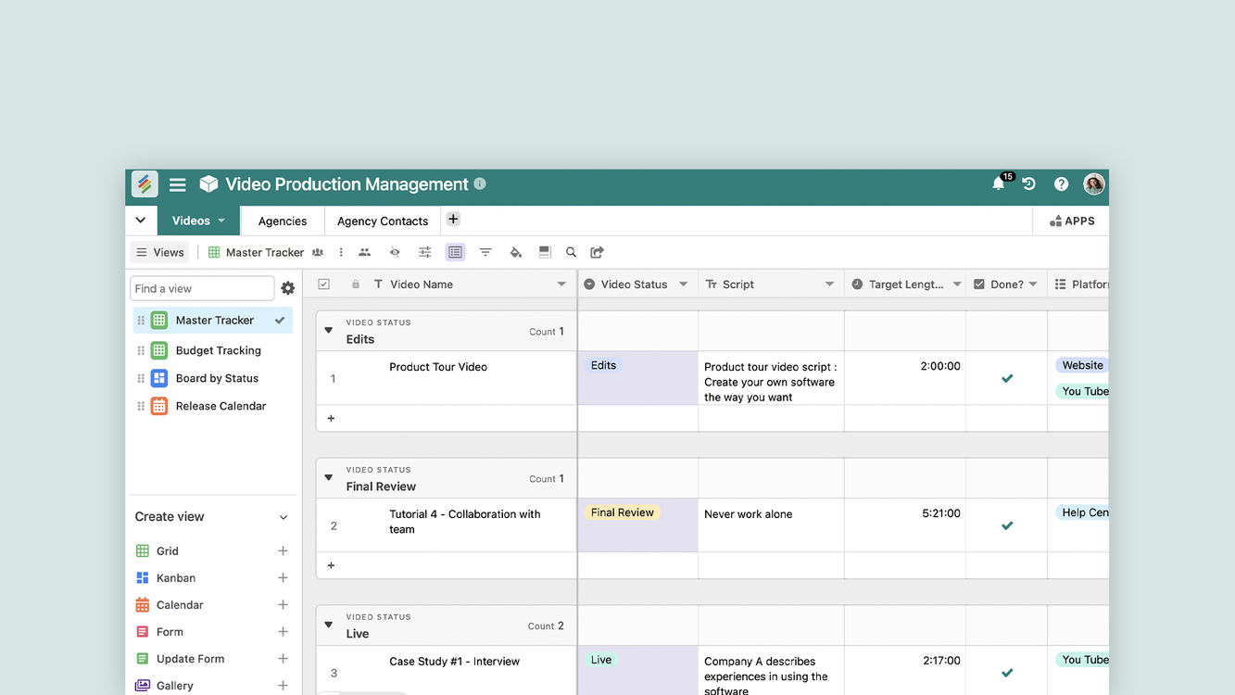Click the shared-view people icon beside Master Tracker

[x=318, y=252]
